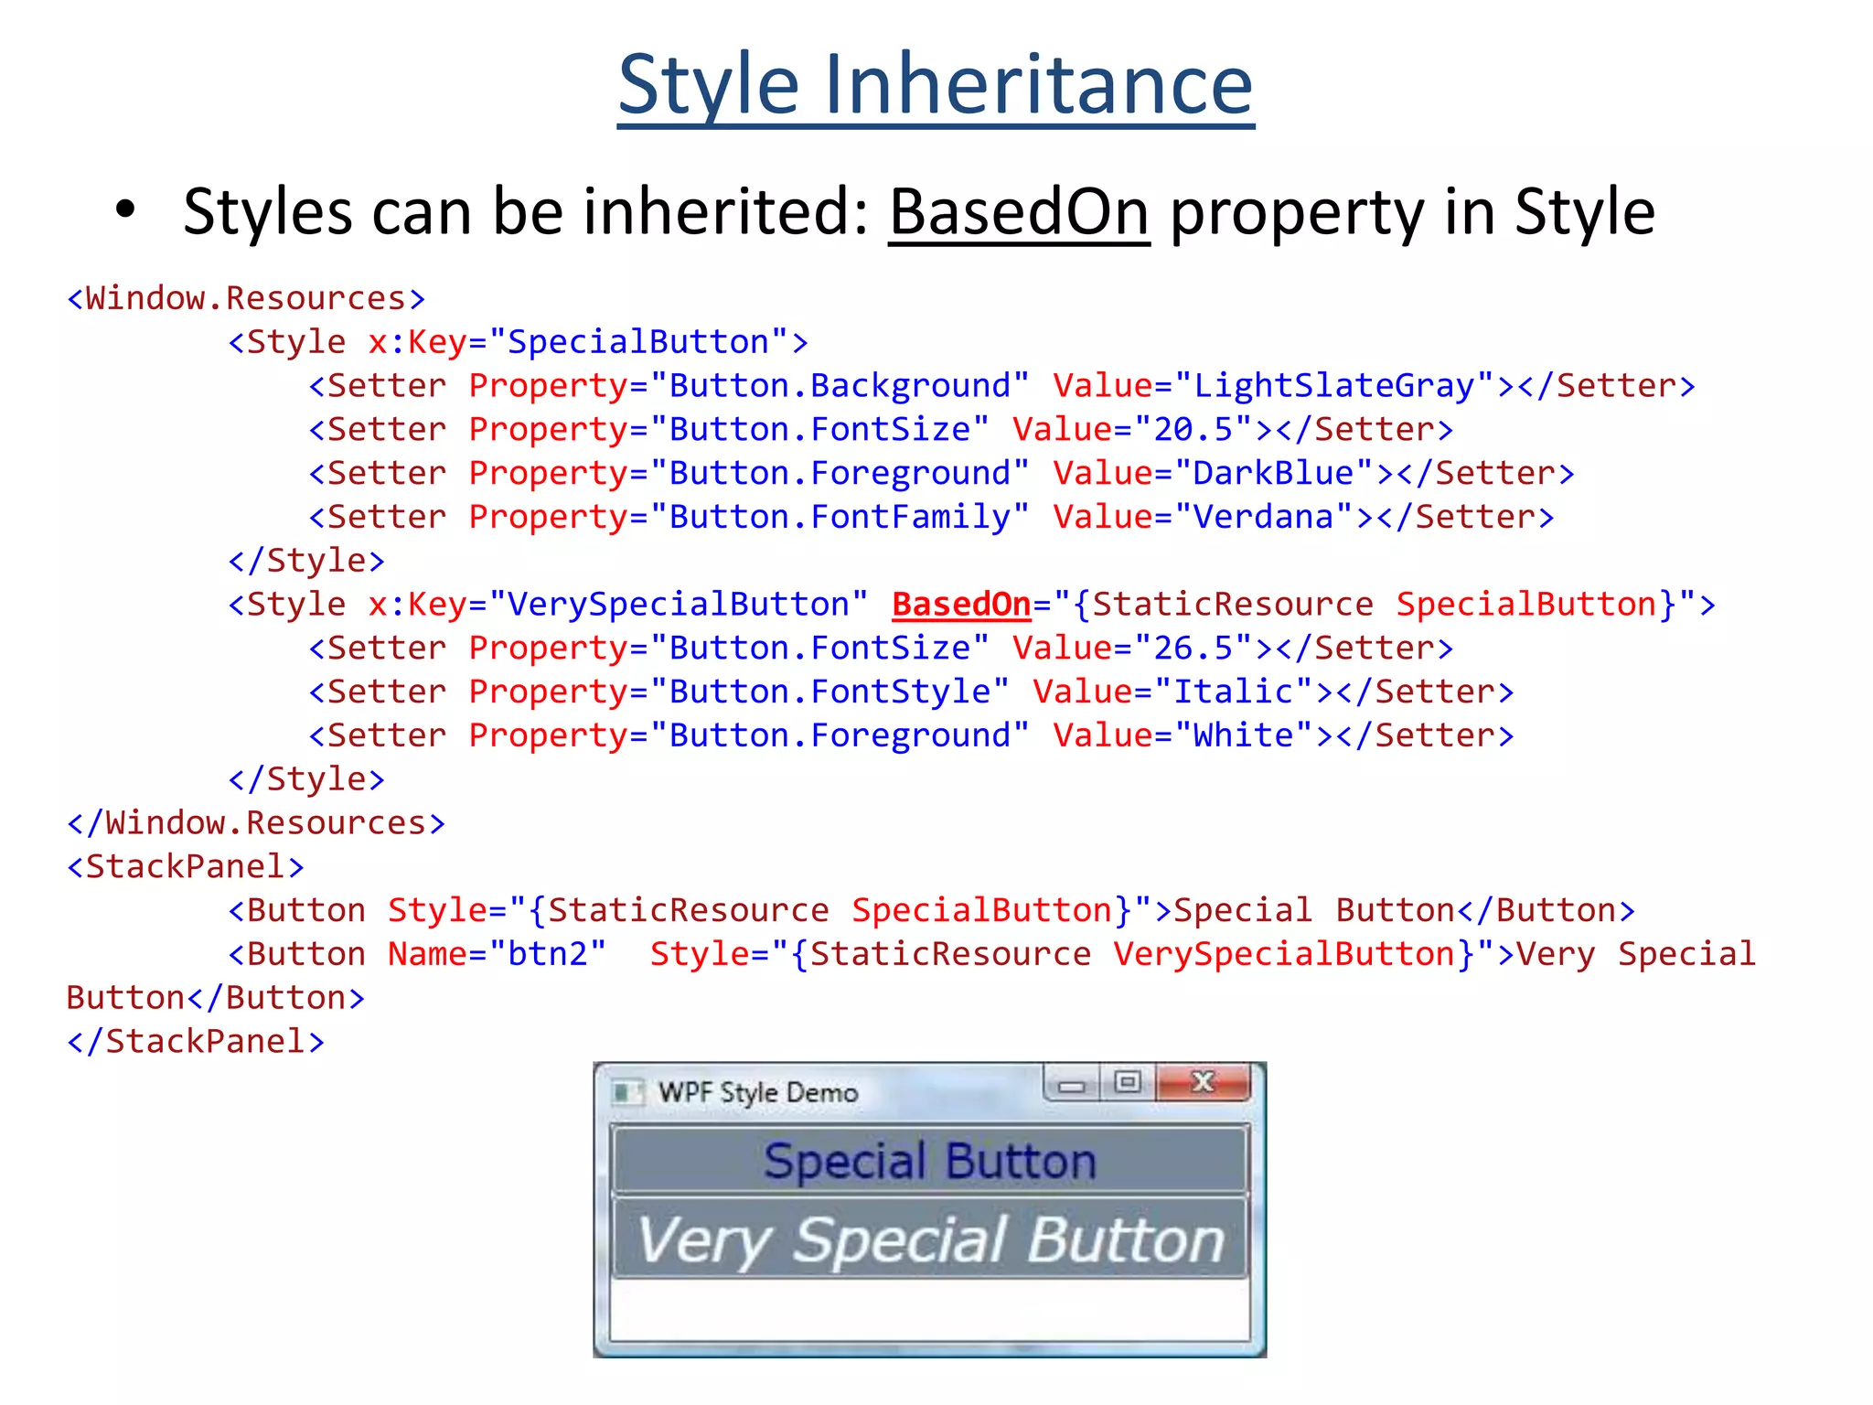Click the WPF Style Demo window icon
The width and height of the screenshot is (1873, 1405).
coord(626,1092)
